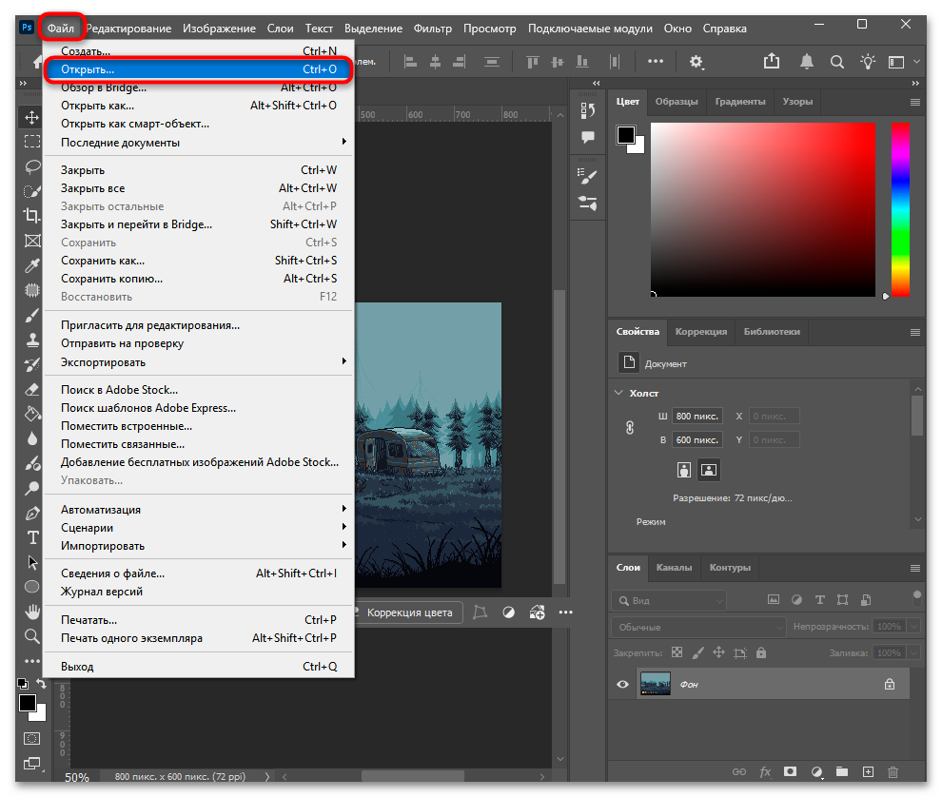
Task: Click the delete layer trash icon
Action: coord(893,771)
